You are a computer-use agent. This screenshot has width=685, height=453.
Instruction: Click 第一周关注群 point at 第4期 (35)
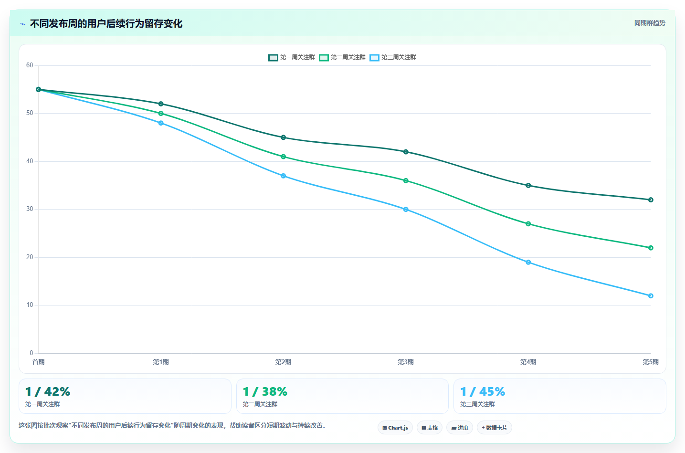528,185
